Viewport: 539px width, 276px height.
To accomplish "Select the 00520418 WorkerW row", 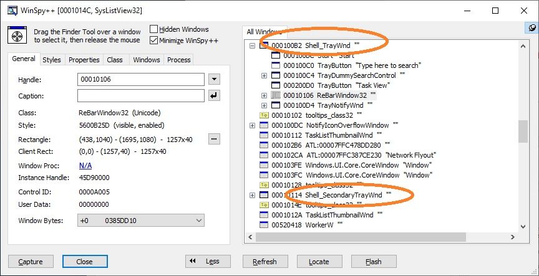I will (x=307, y=225).
